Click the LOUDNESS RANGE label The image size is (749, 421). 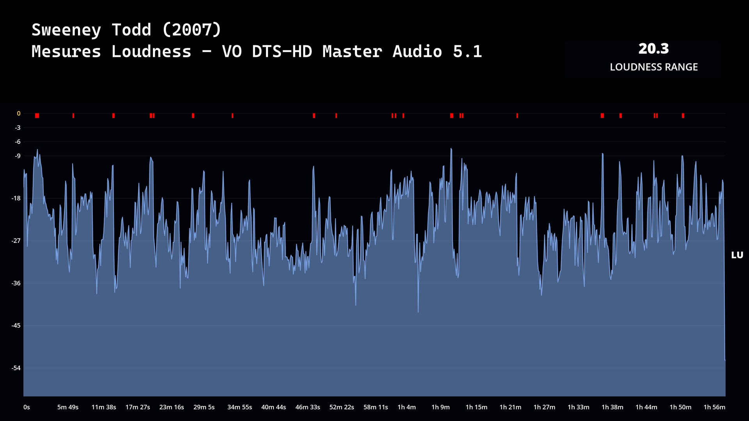(654, 67)
